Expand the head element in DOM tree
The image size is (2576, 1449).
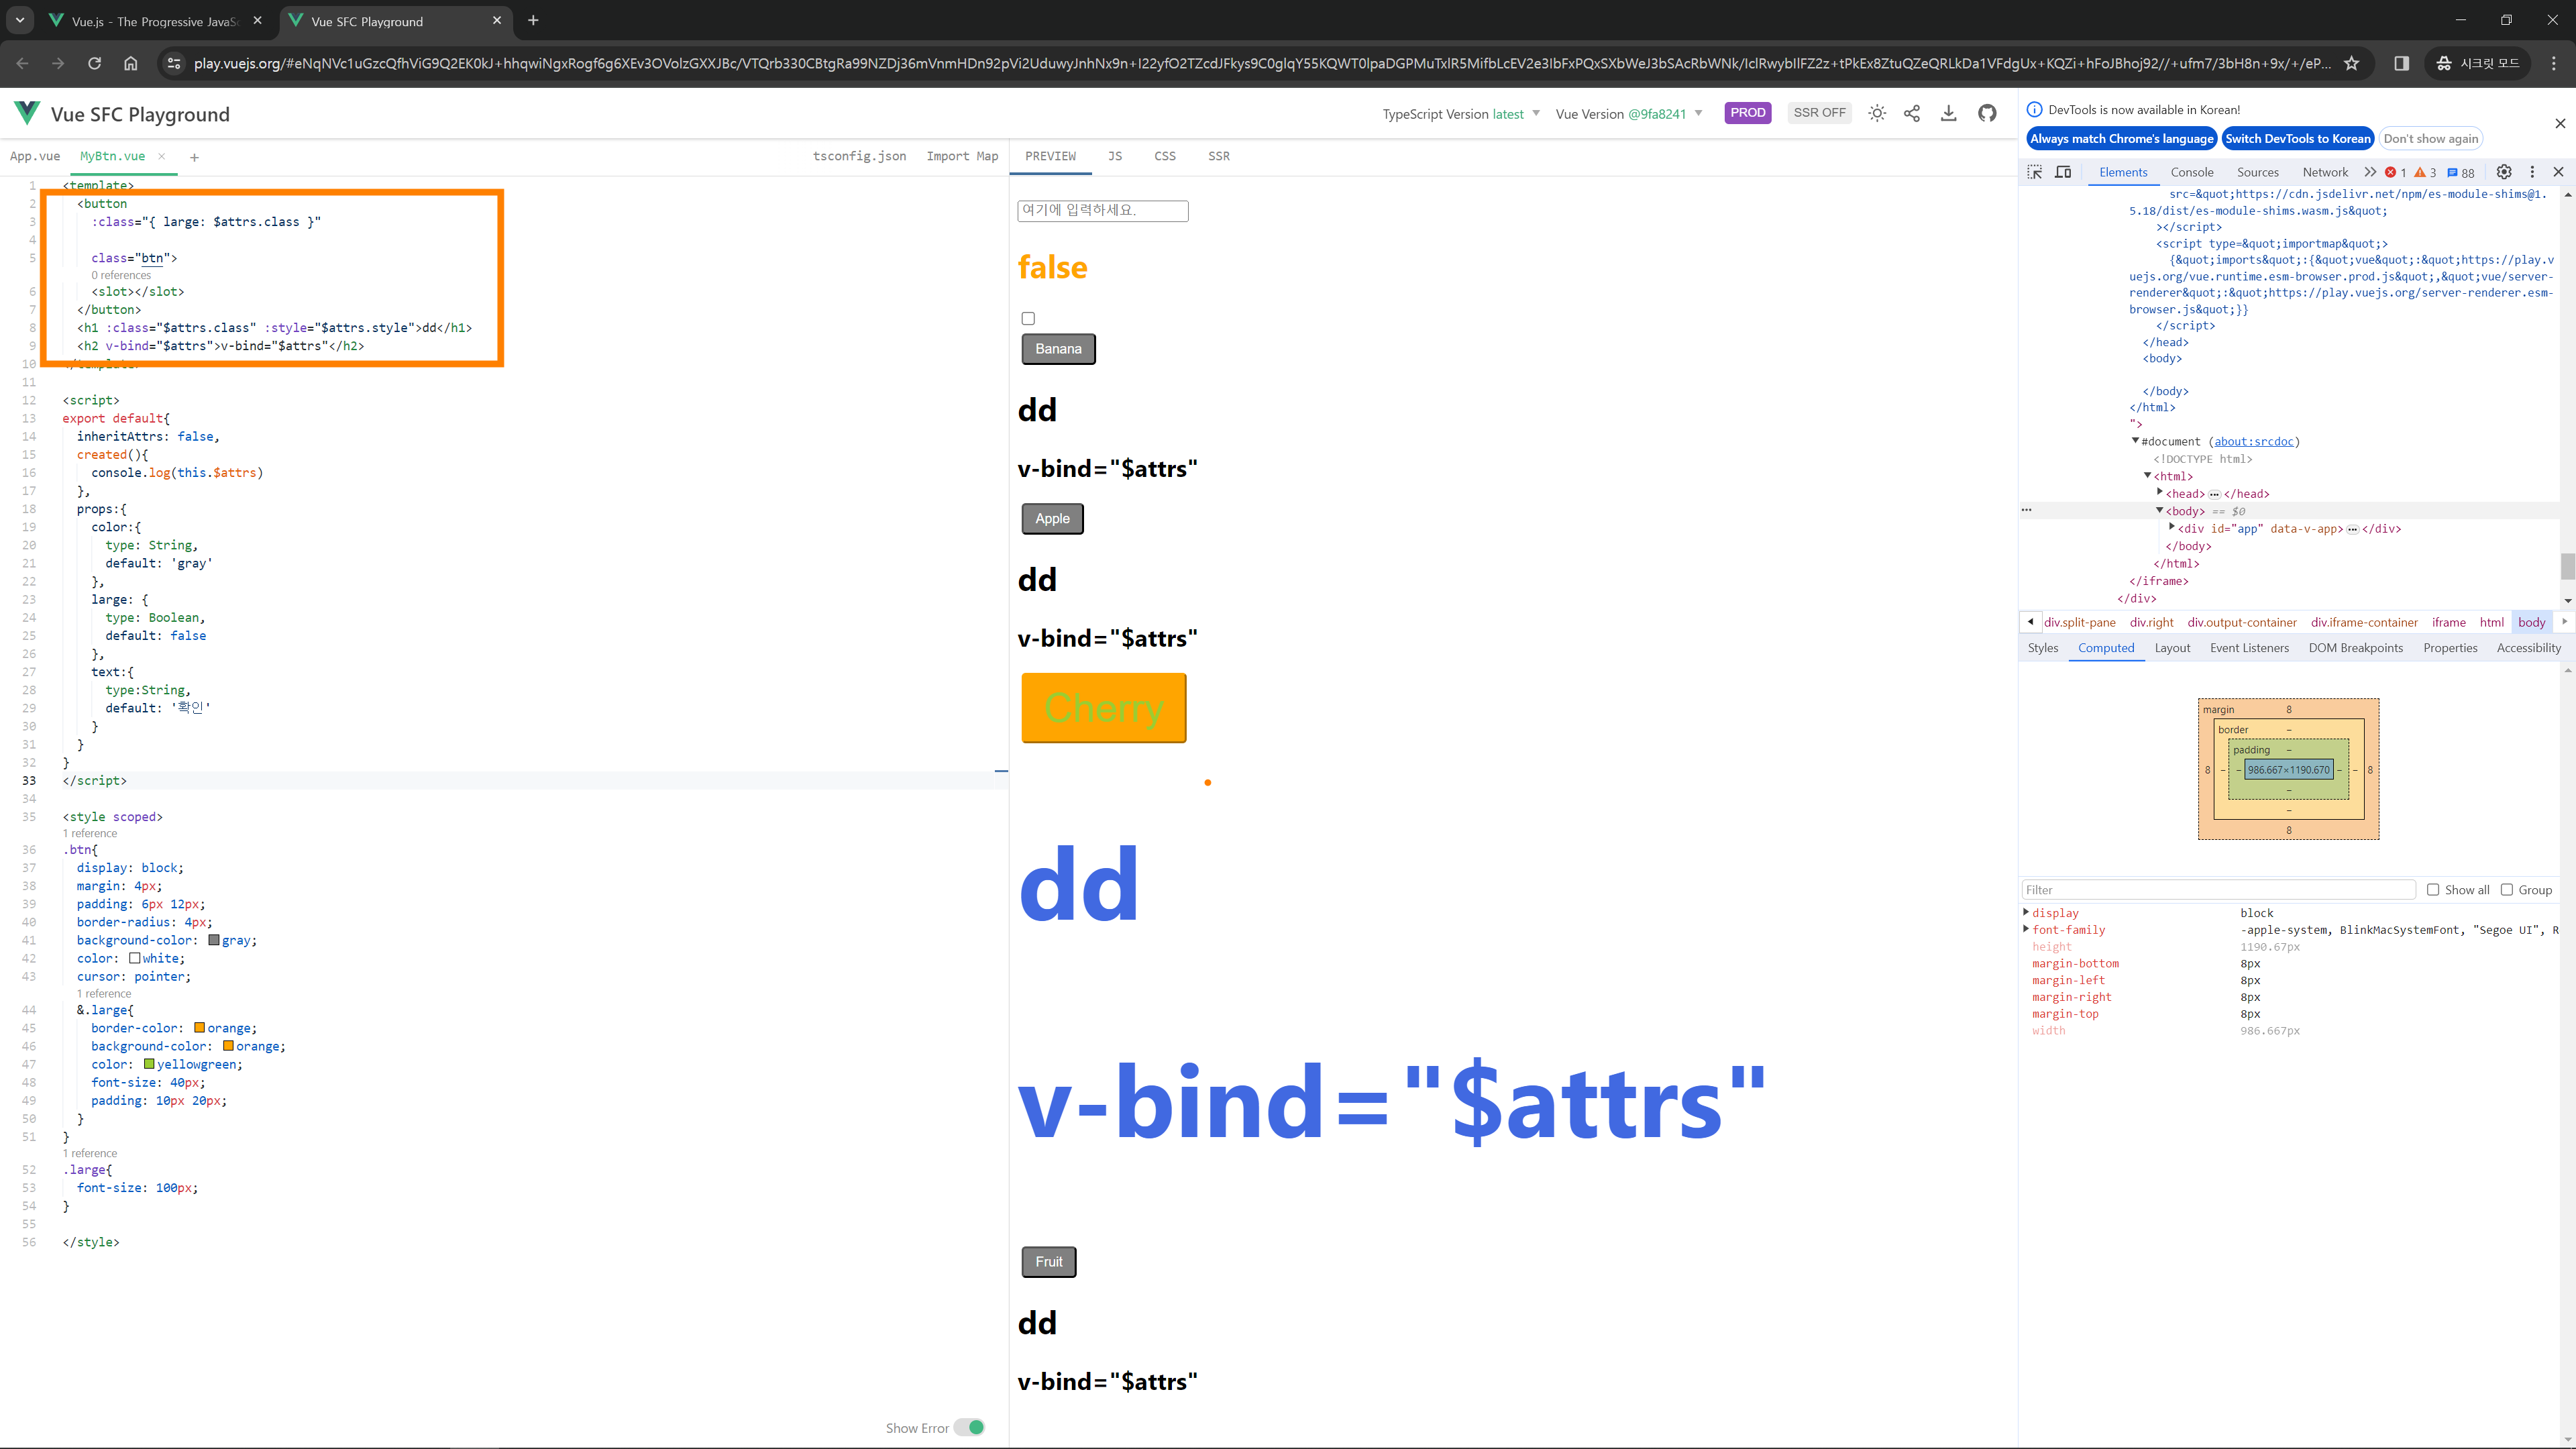[2160, 492]
